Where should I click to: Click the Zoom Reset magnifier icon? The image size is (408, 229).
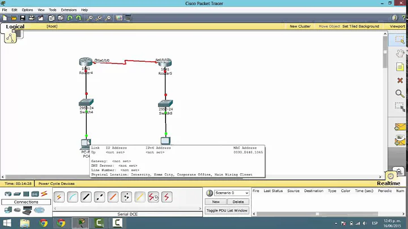coord(99,18)
